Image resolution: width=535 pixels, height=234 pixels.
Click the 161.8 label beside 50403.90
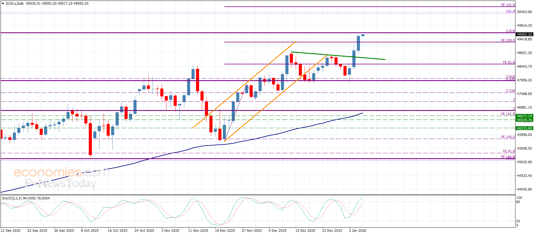510,11
